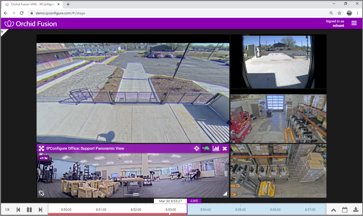Open the Orchid Fusion hamburger menu
The width and height of the screenshot is (363, 216).
pos(354,23)
